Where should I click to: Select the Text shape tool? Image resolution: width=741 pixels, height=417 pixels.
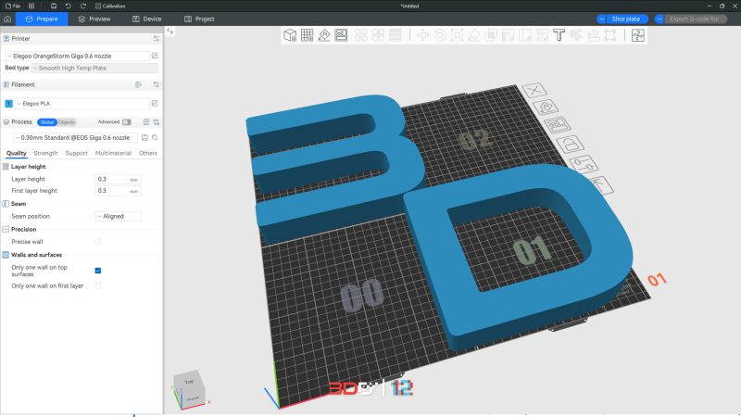click(559, 35)
